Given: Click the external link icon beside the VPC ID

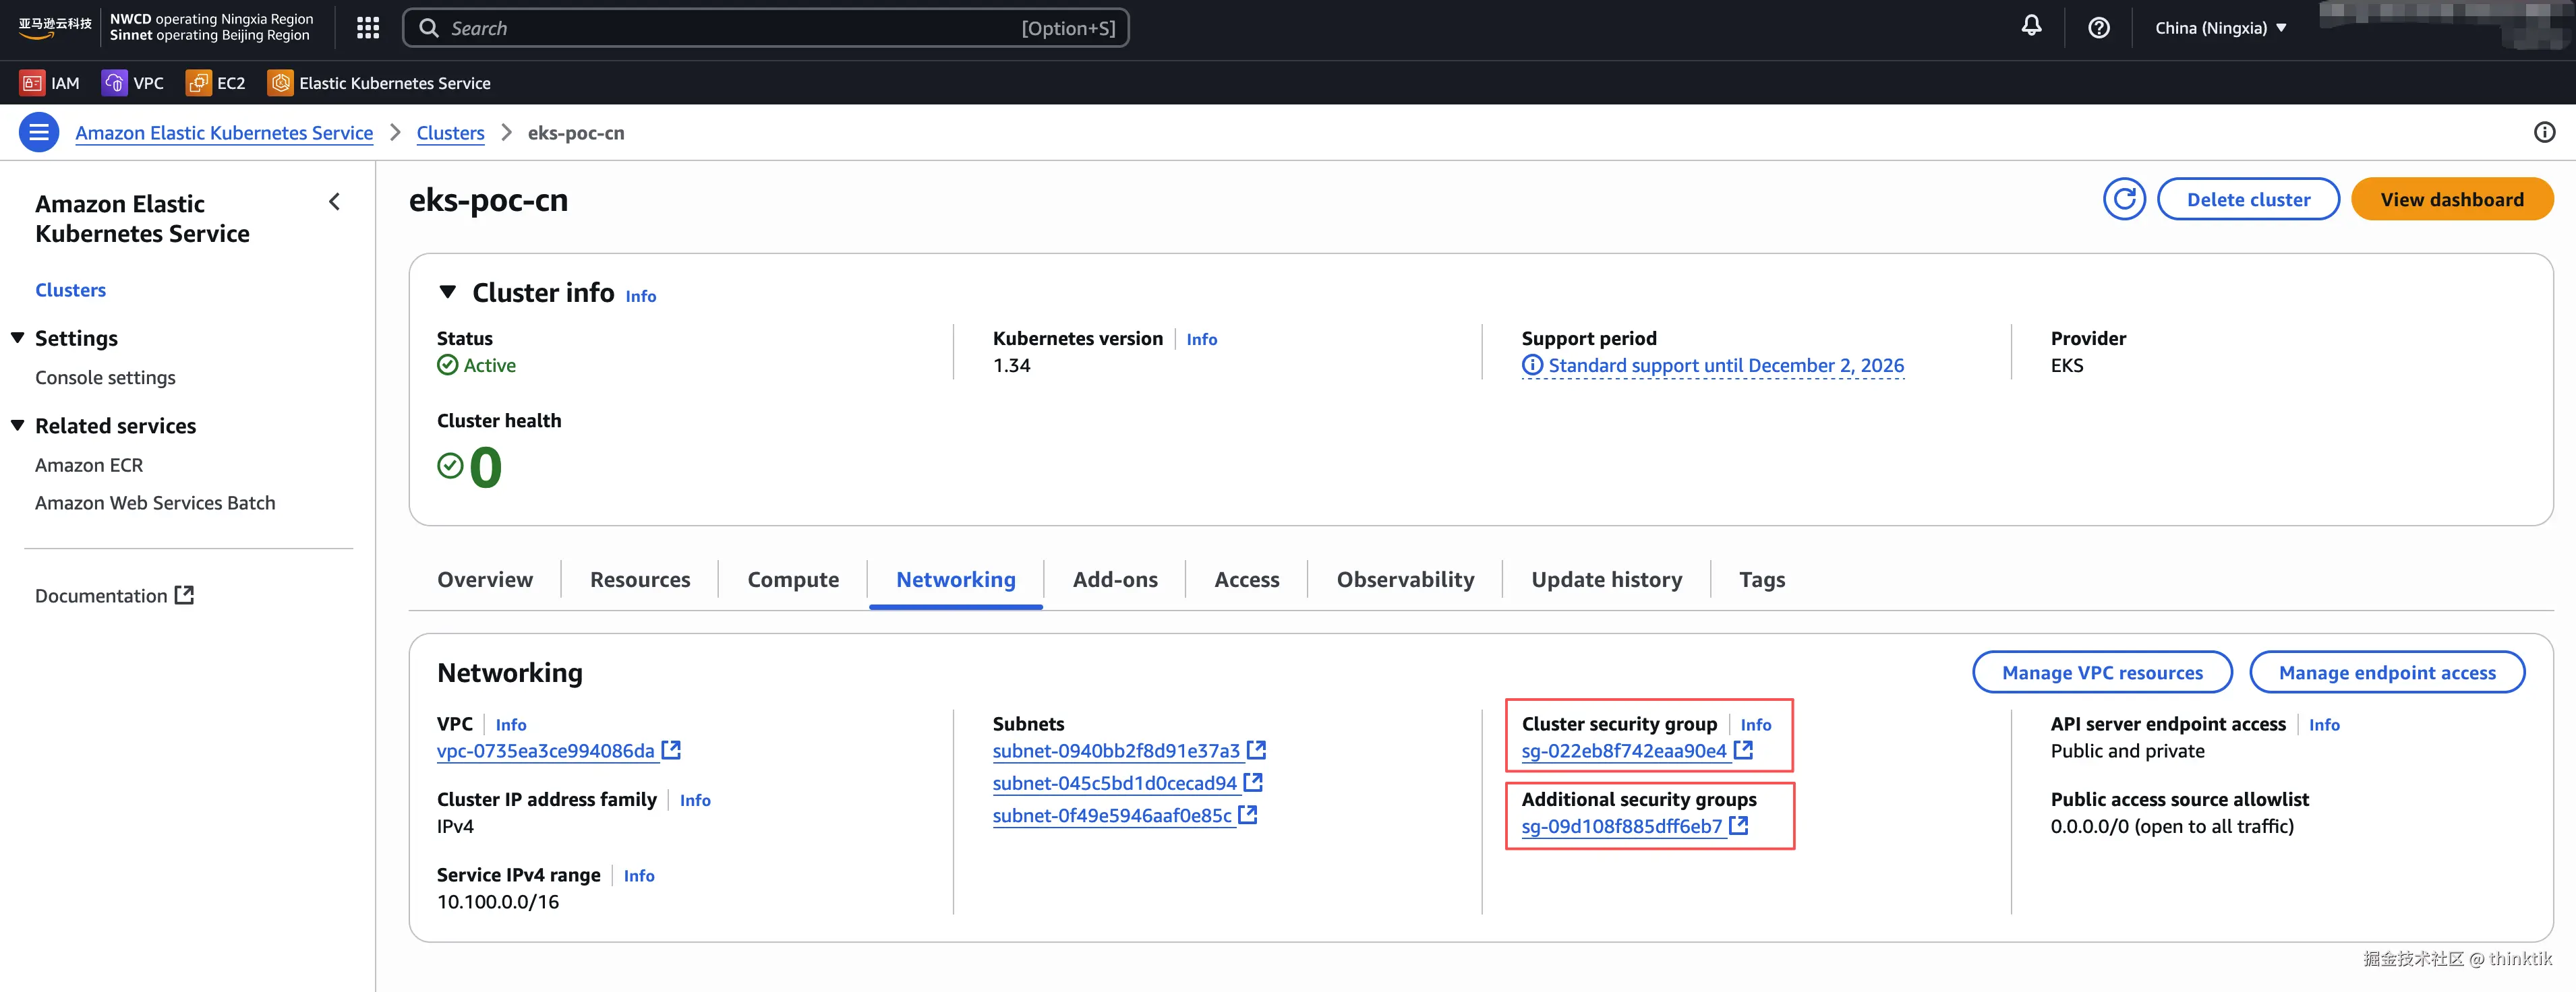Looking at the screenshot, I should pos(672,749).
